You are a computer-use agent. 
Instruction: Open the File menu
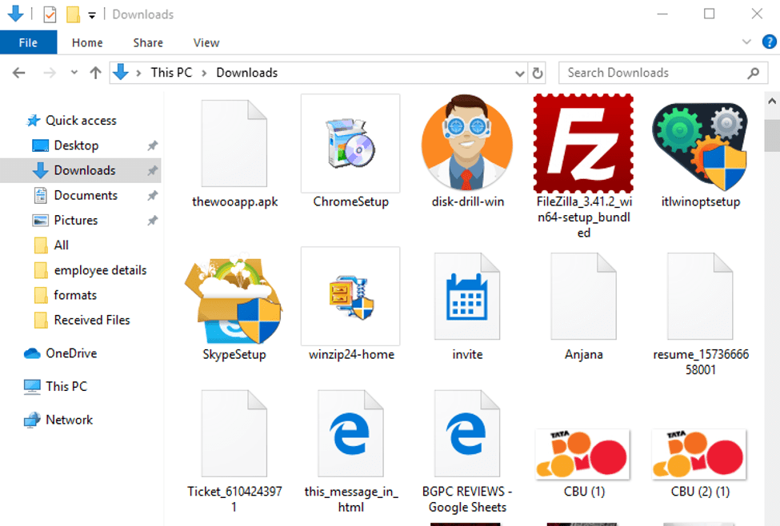pyautogui.click(x=29, y=42)
